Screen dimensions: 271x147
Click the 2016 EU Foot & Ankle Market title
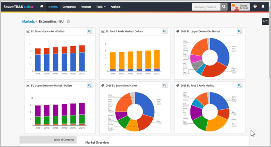[197, 85]
